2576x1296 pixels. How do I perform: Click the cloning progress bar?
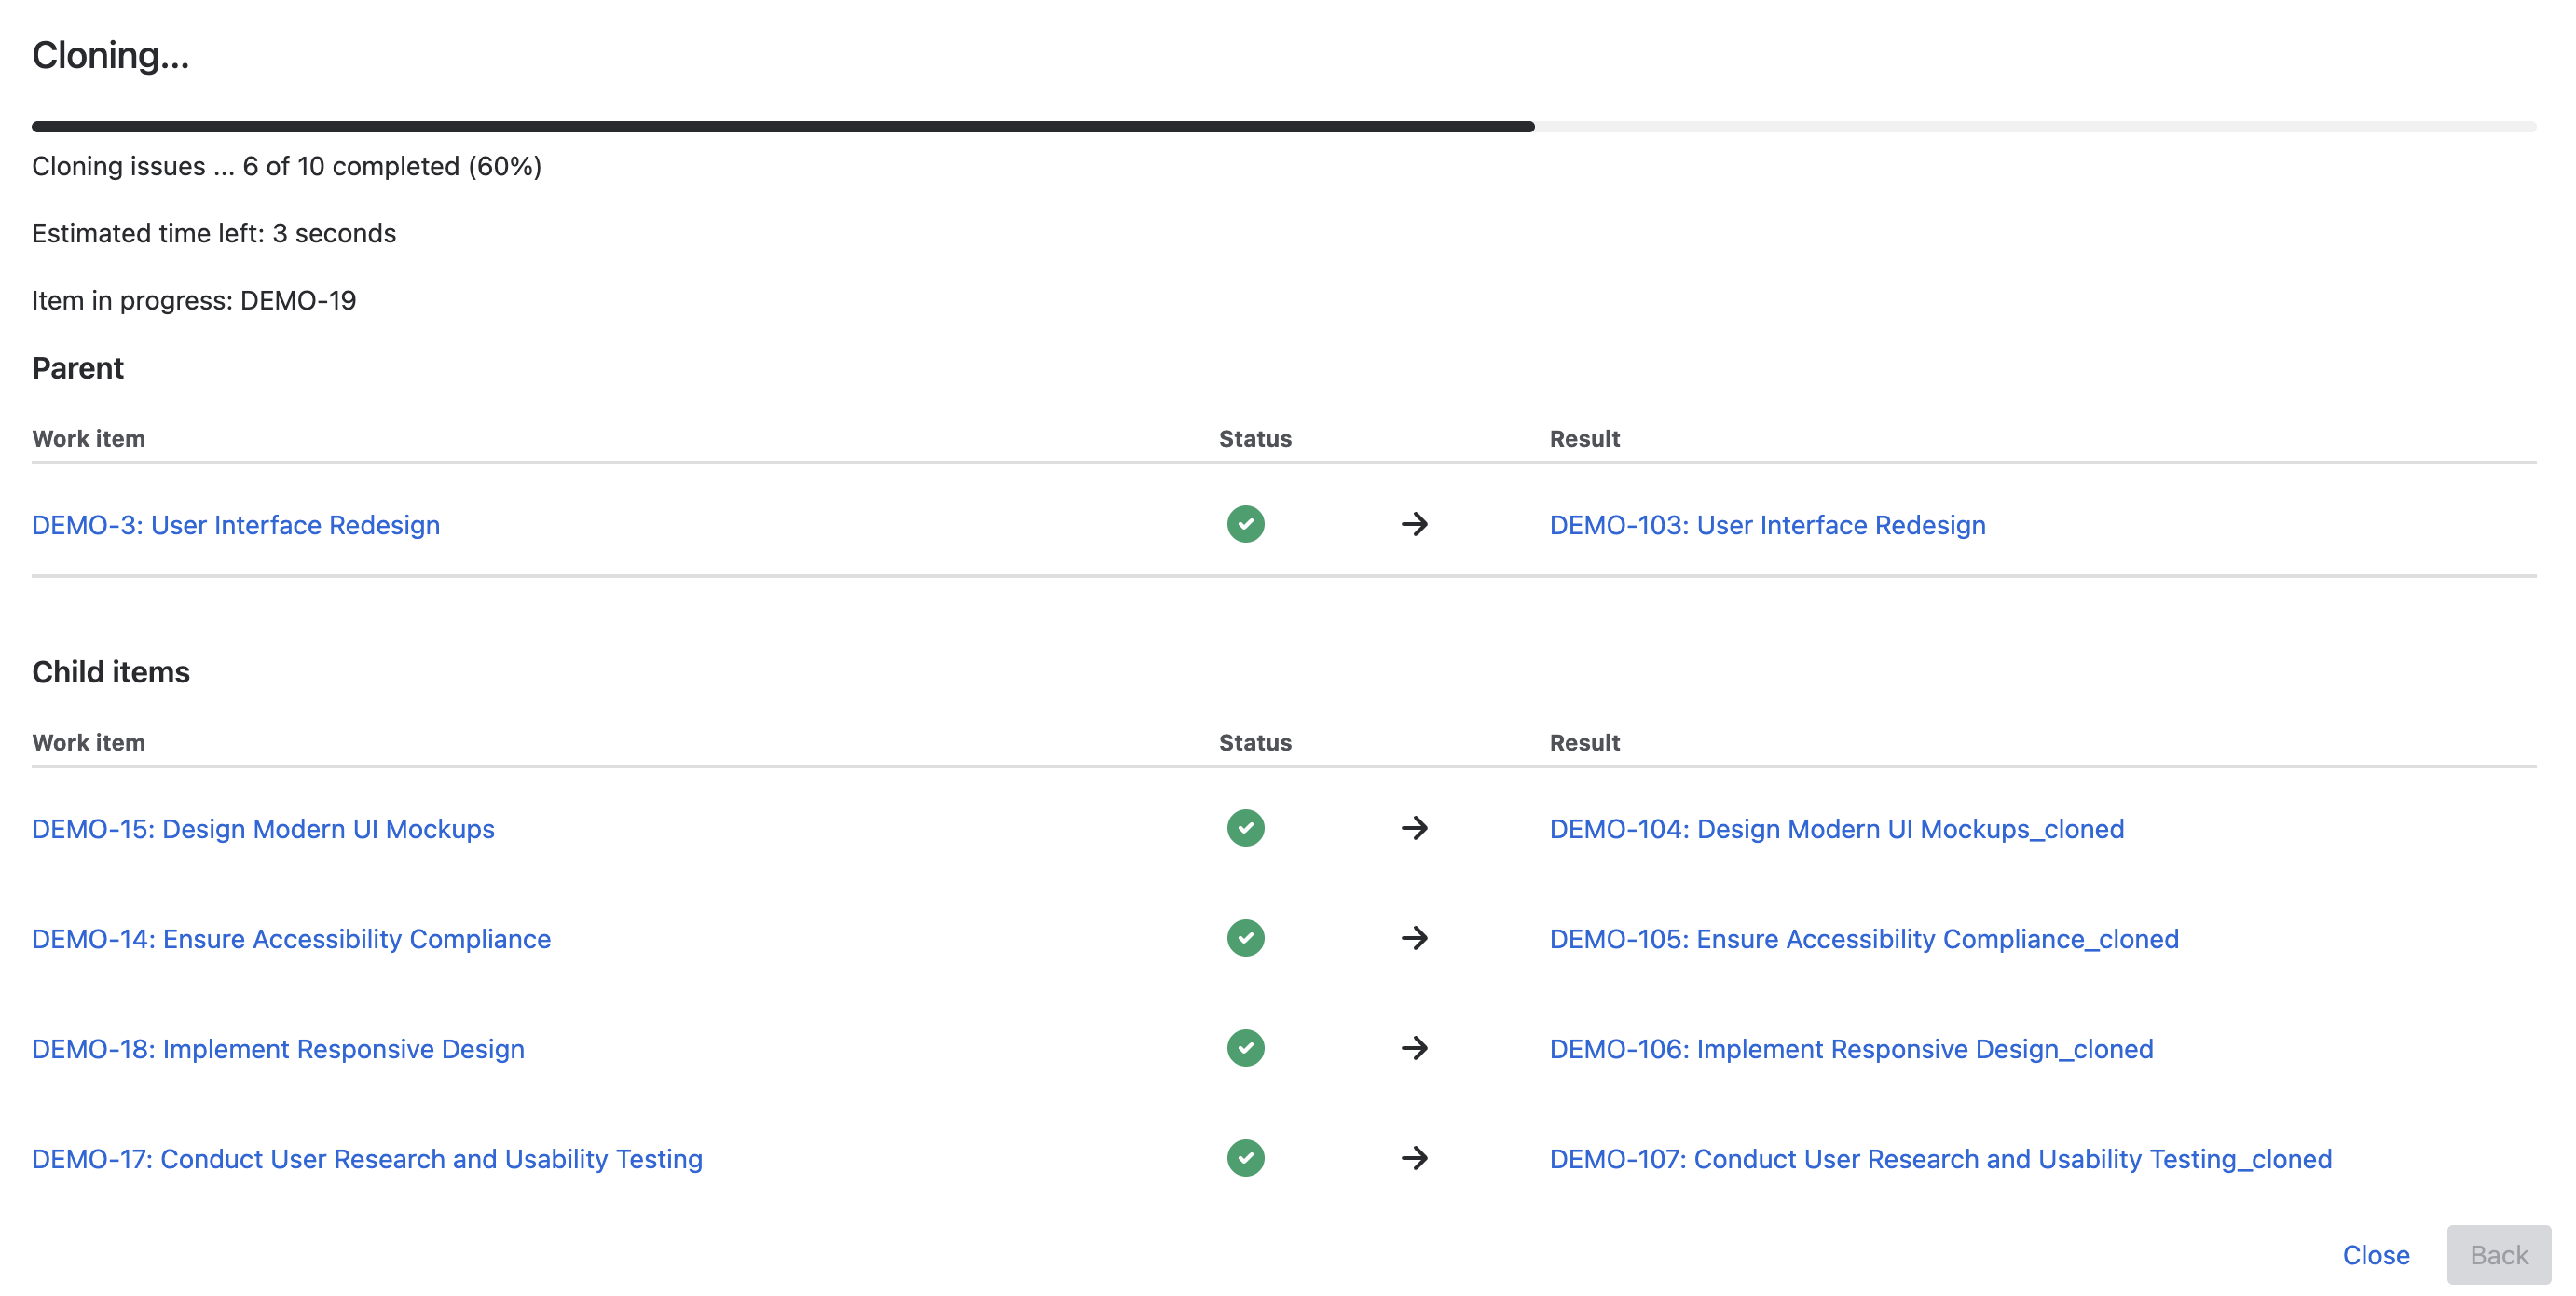[1283, 127]
